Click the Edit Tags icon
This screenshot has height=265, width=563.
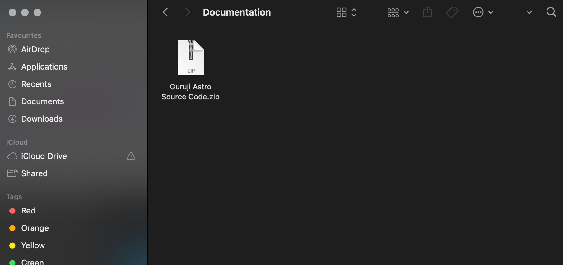[452, 12]
